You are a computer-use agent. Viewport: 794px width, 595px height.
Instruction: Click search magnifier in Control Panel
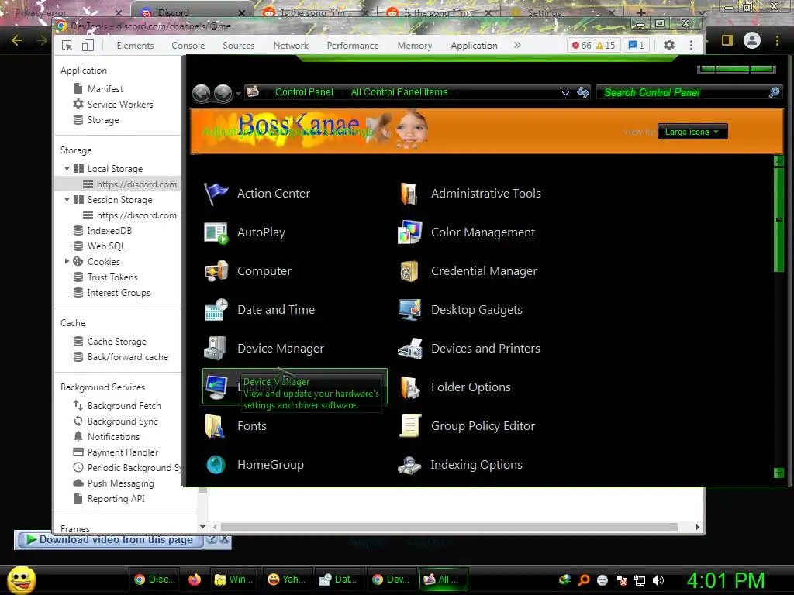pos(774,92)
